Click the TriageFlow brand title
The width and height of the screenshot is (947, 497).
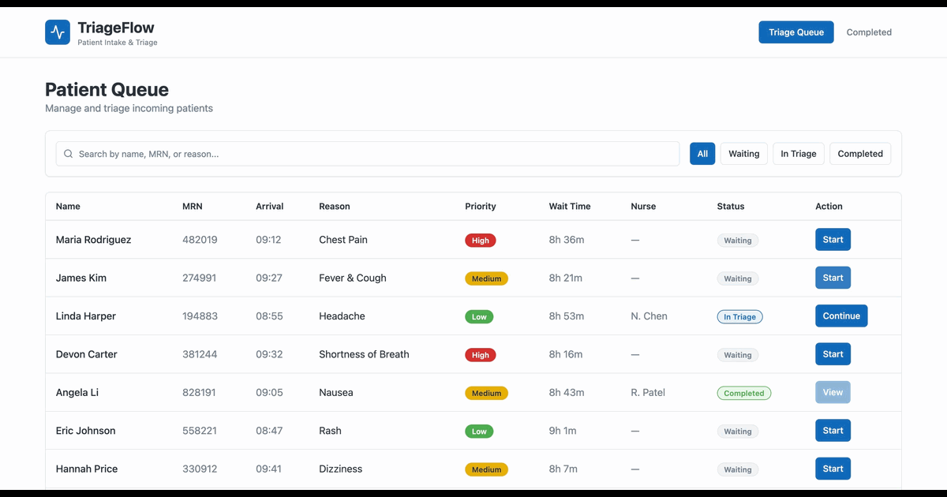click(116, 28)
